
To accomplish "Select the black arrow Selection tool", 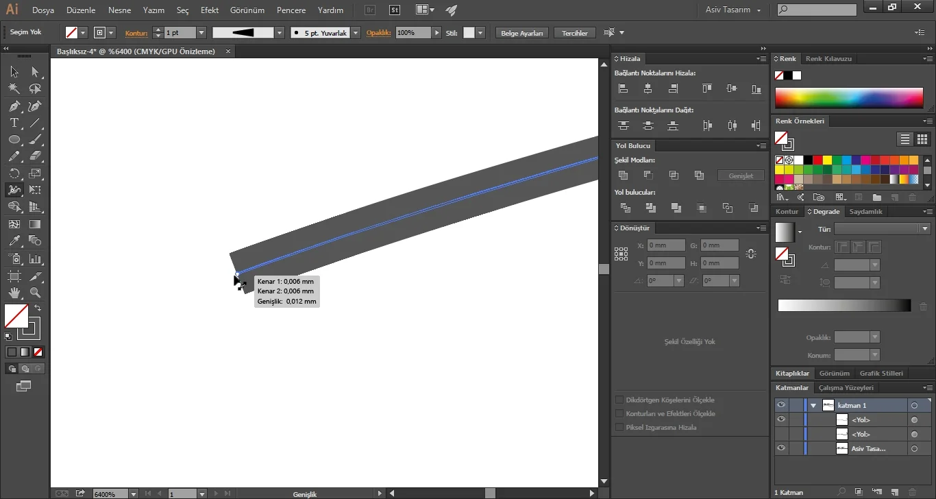I will (x=14, y=72).
